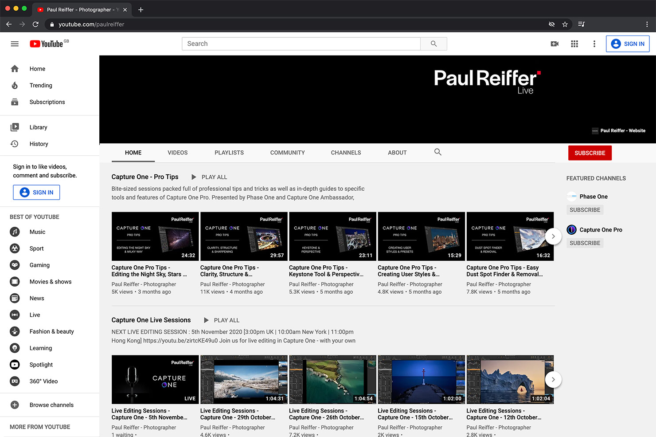
Task: Show next Pro Tips videos arrow
Action: pyautogui.click(x=553, y=236)
